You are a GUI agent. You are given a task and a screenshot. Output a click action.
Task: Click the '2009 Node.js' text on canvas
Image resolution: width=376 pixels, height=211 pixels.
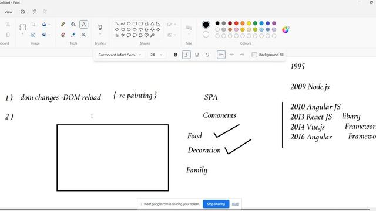tap(310, 87)
